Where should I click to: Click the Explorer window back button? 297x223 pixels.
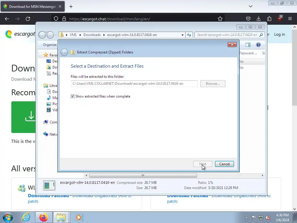[x=42, y=35]
